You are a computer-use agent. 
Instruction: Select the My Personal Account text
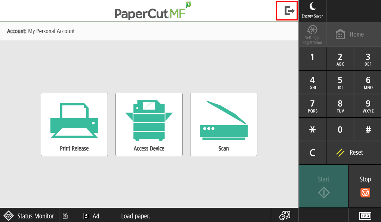(52, 31)
